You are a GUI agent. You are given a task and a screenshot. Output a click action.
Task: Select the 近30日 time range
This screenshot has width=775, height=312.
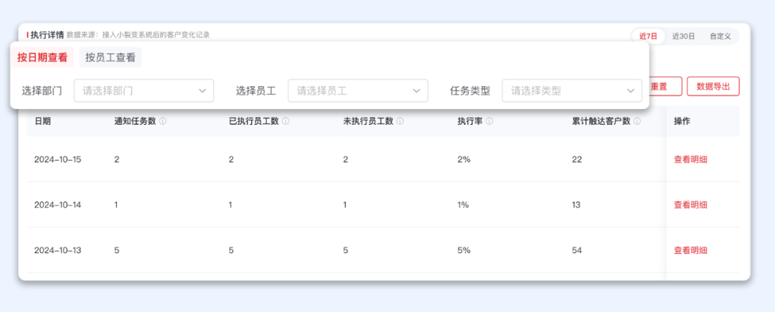tap(683, 36)
